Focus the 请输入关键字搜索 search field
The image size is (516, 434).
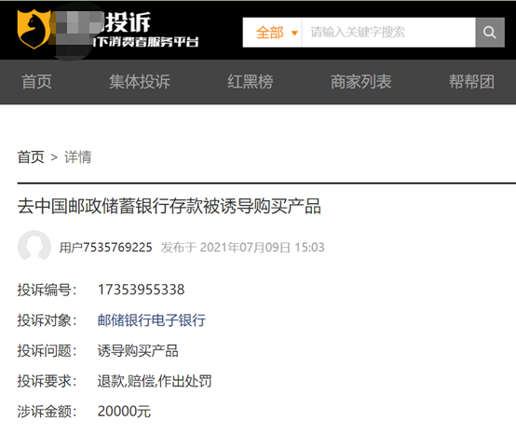coord(388,33)
